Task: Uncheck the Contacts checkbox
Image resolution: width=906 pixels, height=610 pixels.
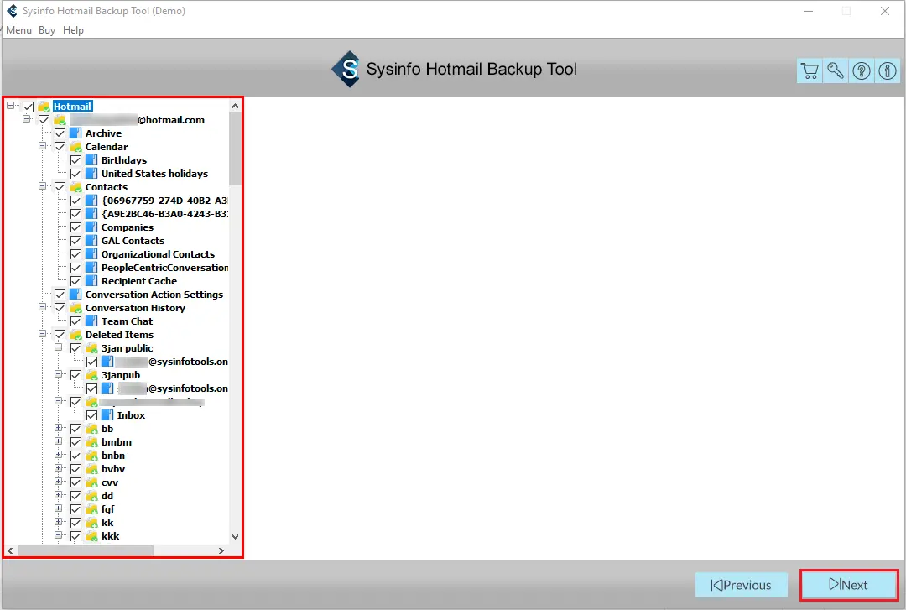Action: [x=60, y=187]
